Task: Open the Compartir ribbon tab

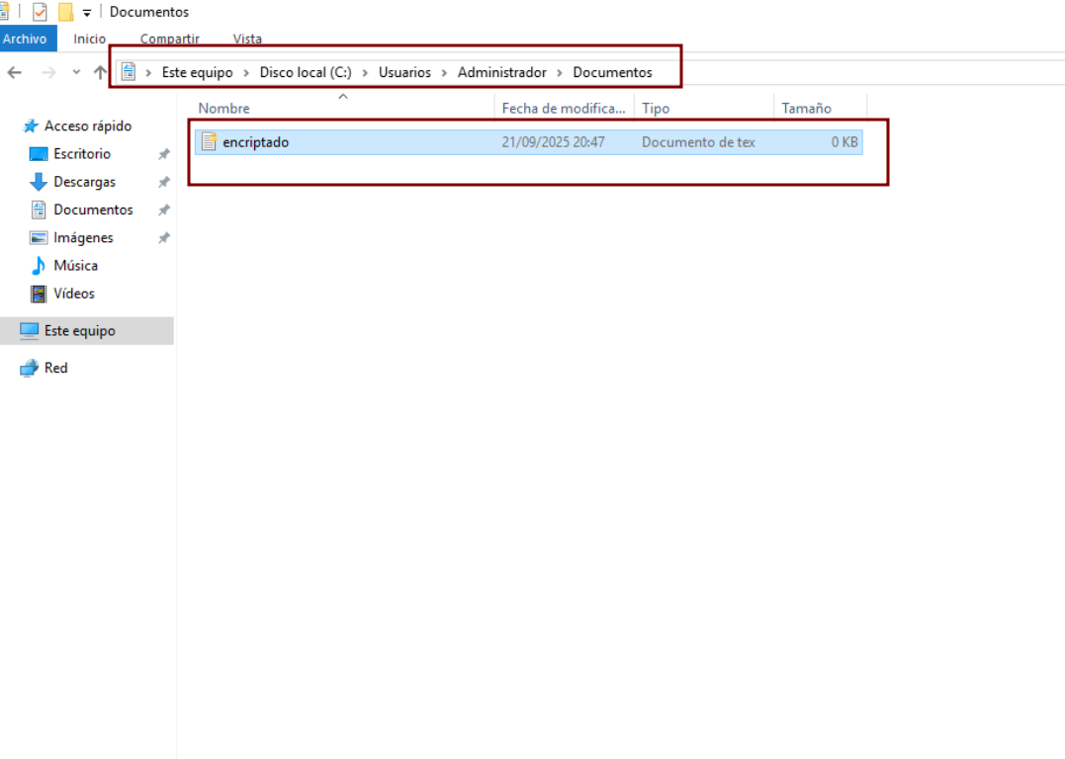Action: [x=170, y=39]
